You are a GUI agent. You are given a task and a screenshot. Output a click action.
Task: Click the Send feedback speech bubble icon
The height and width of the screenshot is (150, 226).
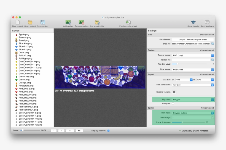(x=207, y=22)
